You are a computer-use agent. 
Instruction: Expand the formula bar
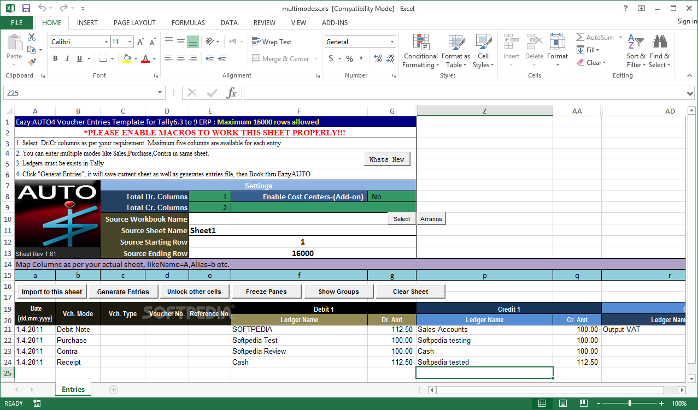click(x=689, y=93)
